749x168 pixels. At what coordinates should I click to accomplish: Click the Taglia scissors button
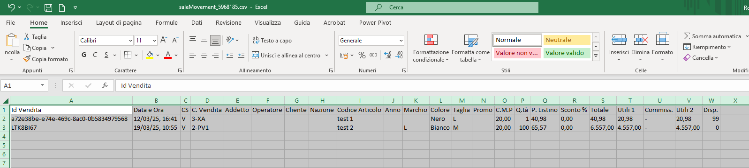(35, 37)
